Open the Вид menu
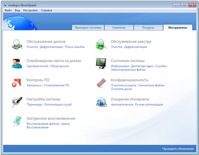199x155 pixels. click(17, 10)
